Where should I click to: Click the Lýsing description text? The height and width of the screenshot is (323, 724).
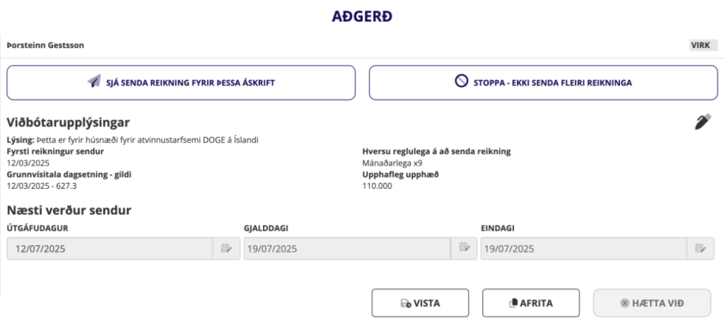point(132,140)
